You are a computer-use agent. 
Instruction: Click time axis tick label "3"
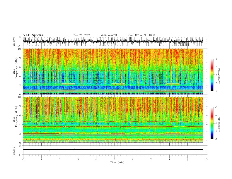click(x=78, y=159)
